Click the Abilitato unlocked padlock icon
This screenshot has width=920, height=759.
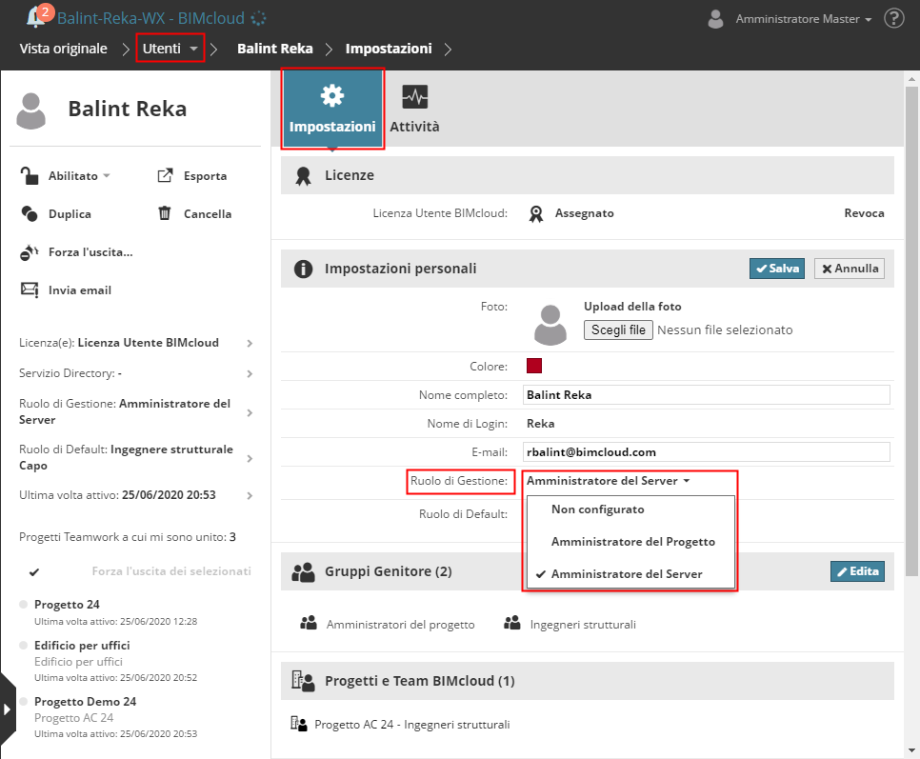pos(29,175)
